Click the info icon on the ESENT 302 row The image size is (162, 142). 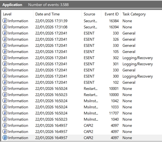coord(5,58)
